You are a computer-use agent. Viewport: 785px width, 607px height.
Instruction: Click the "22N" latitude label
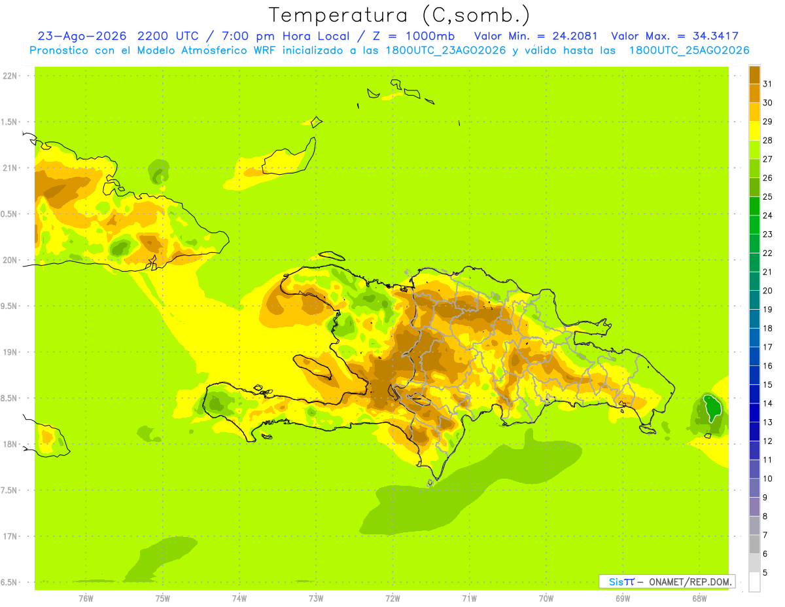(x=10, y=76)
